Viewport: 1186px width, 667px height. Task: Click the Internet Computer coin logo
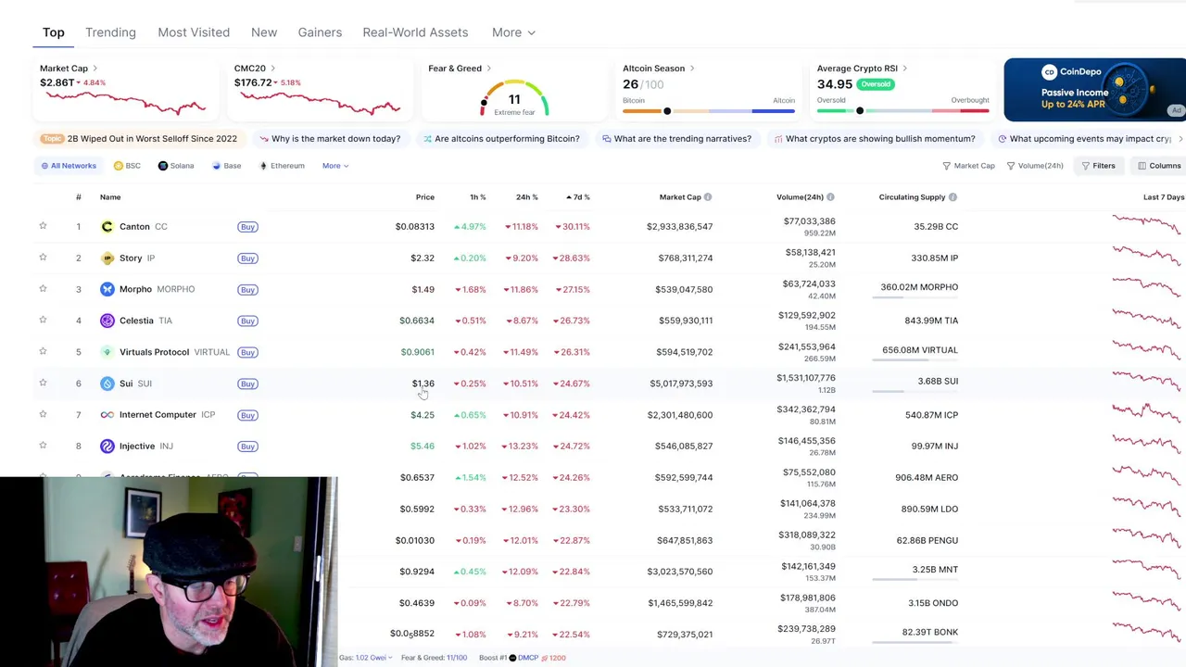(x=107, y=414)
